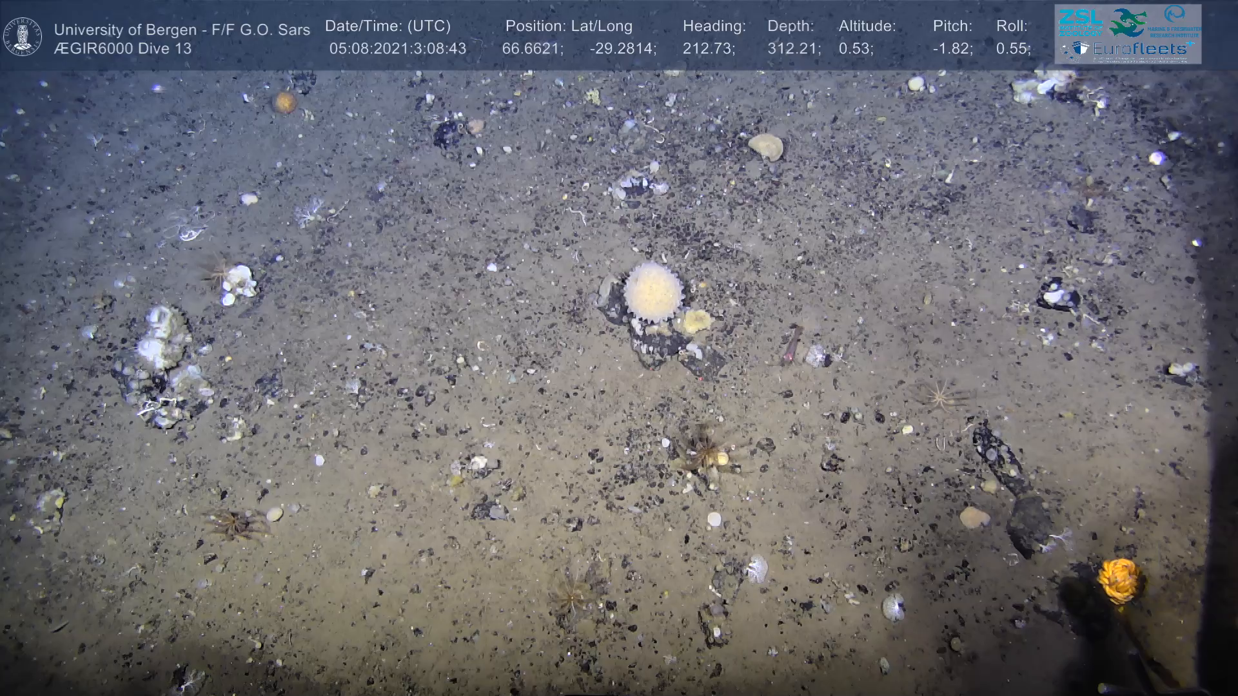
Task: Click the large white round sponge in center
Action: point(653,291)
